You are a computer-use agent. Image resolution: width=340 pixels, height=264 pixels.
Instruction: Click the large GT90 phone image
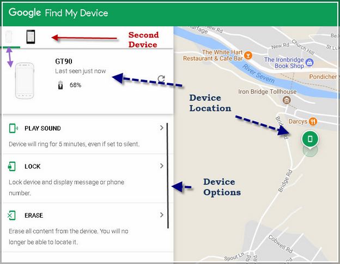click(25, 81)
